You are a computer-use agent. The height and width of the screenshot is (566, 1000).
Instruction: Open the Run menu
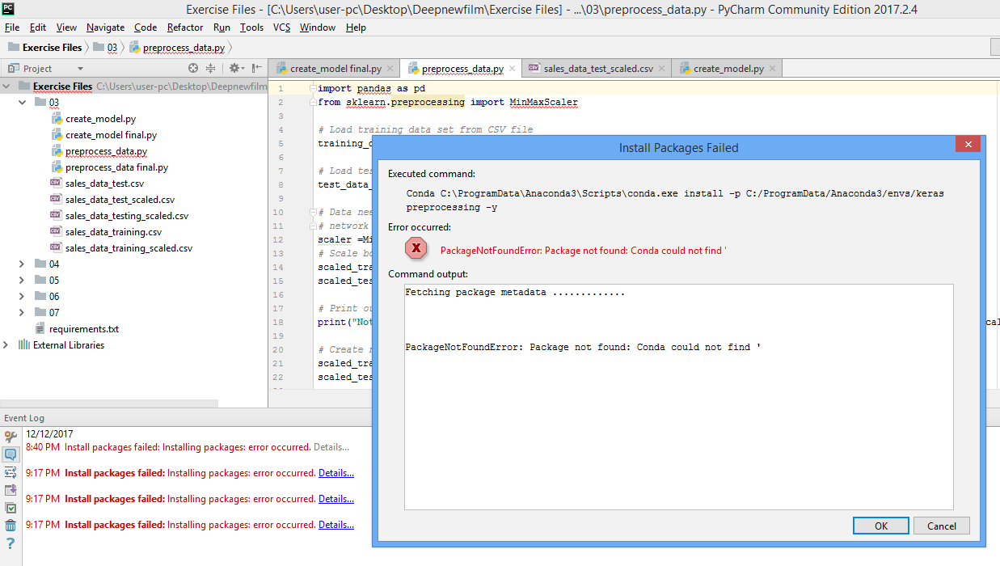[222, 27]
